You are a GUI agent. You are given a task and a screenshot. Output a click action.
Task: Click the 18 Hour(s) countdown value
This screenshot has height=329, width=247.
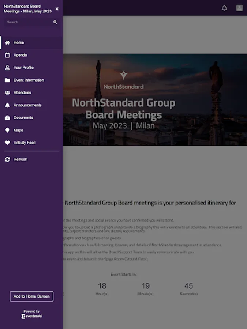point(102,286)
